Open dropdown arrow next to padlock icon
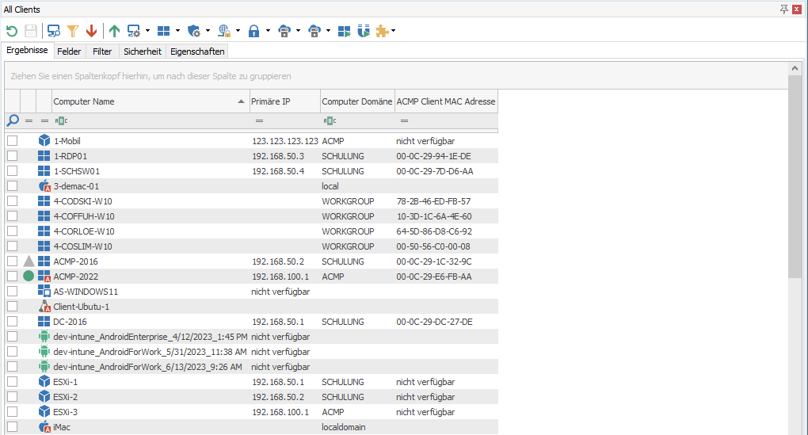This screenshot has height=435, width=808. (x=268, y=31)
